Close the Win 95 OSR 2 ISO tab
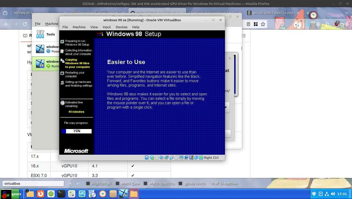 (x=298, y=13)
